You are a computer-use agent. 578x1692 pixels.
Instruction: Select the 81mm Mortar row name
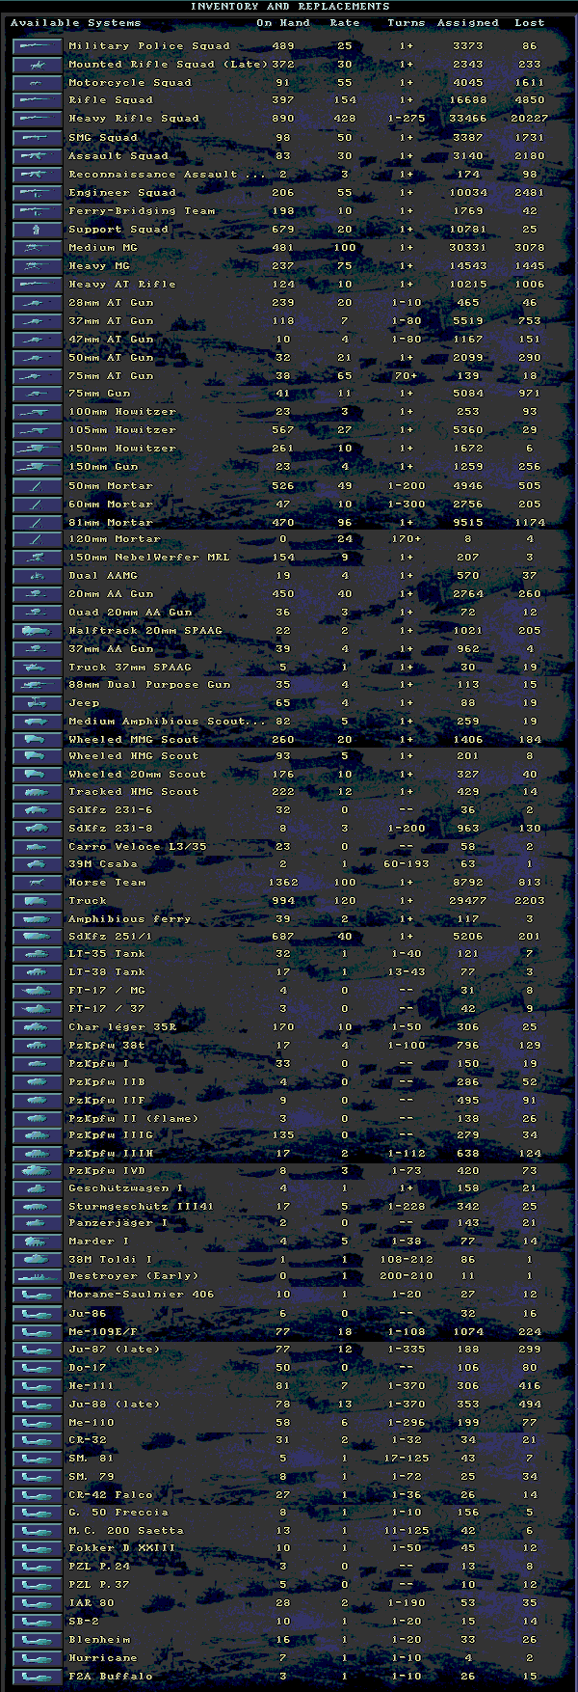click(x=111, y=522)
